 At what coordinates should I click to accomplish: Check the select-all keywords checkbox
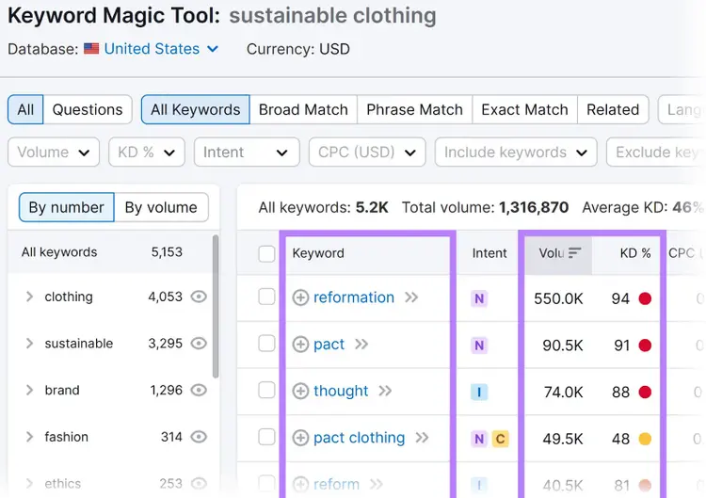coord(266,253)
